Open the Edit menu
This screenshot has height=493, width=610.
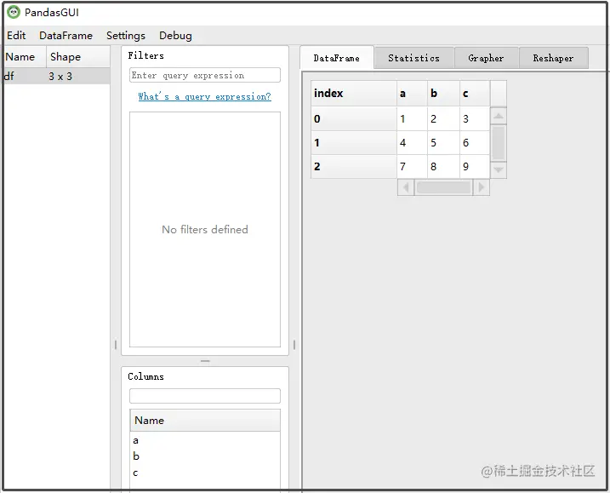pyautogui.click(x=16, y=36)
